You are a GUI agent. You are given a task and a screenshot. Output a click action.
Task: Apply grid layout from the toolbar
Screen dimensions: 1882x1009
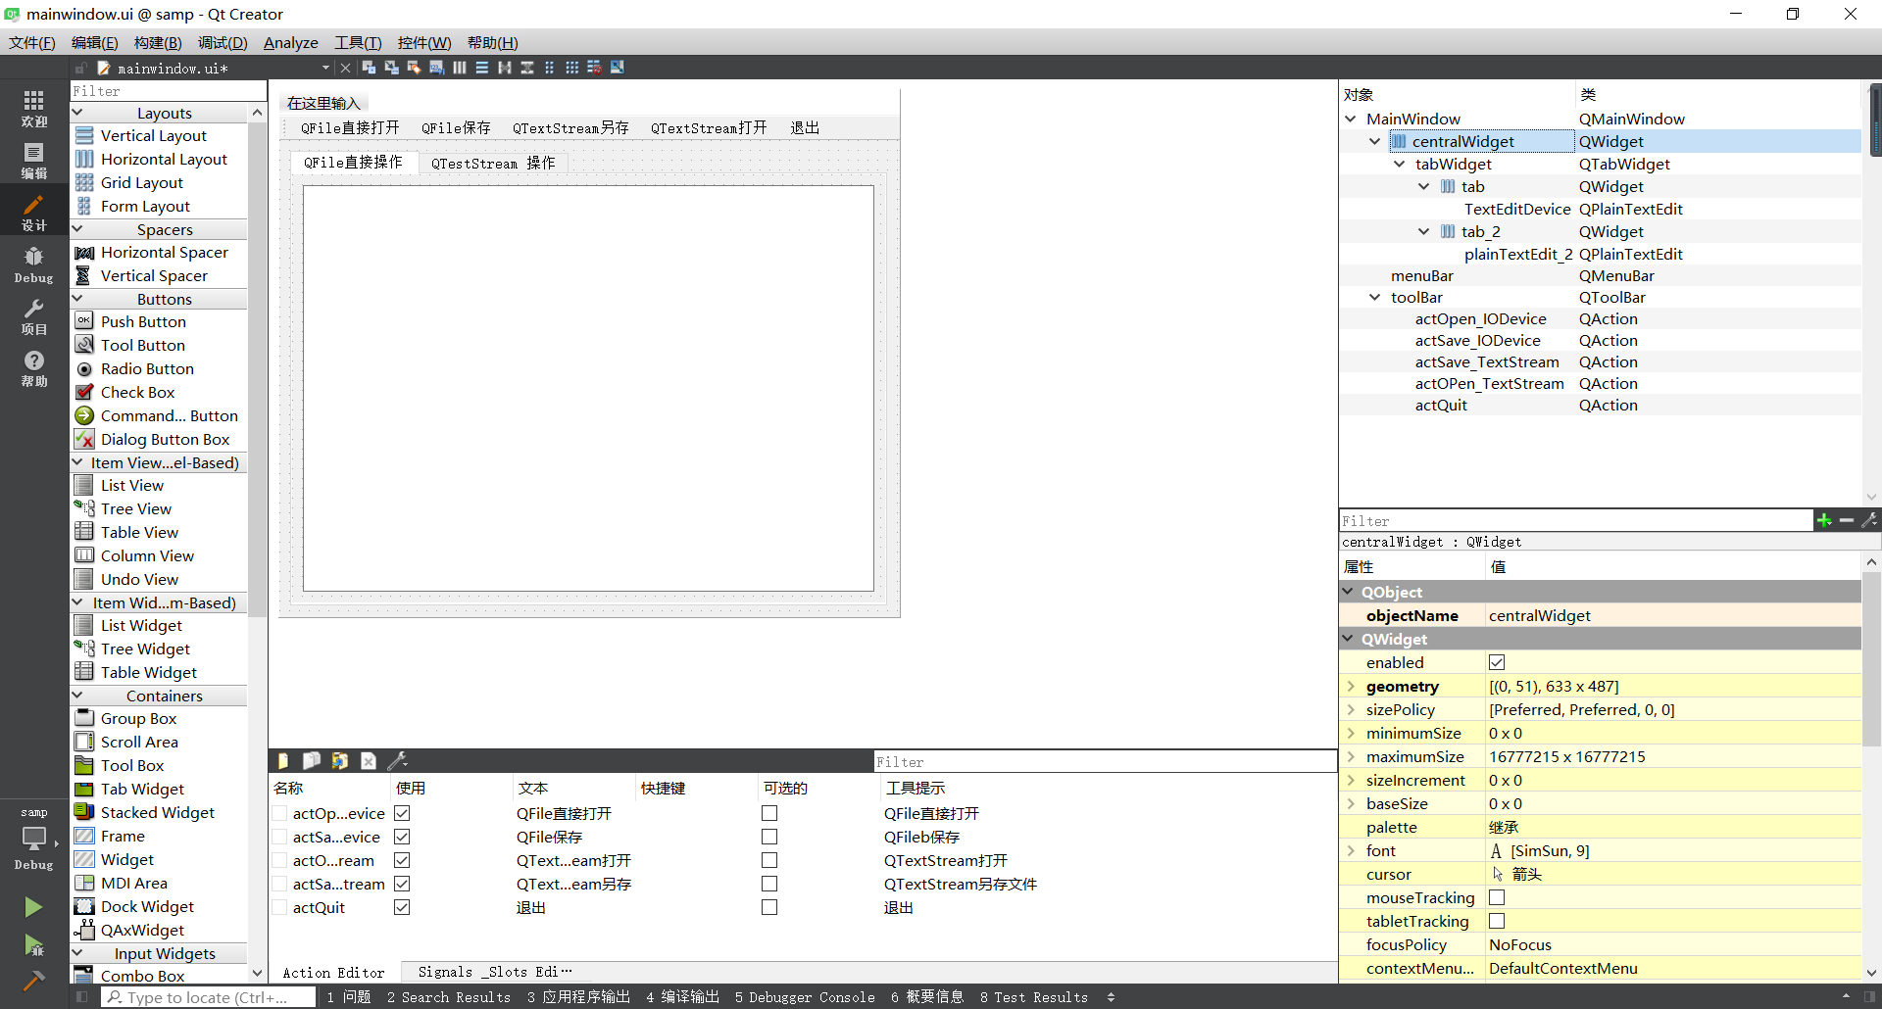pyautogui.click(x=571, y=68)
